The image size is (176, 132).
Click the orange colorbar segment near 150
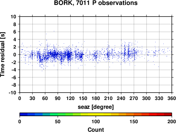(130, 114)
